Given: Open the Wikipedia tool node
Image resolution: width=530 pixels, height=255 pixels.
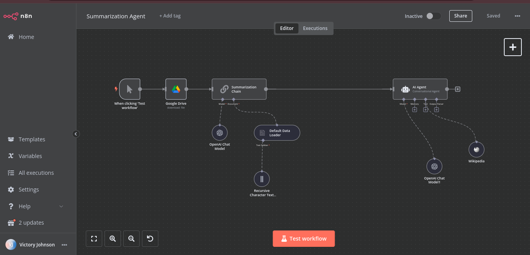Looking at the screenshot, I should point(476,149).
